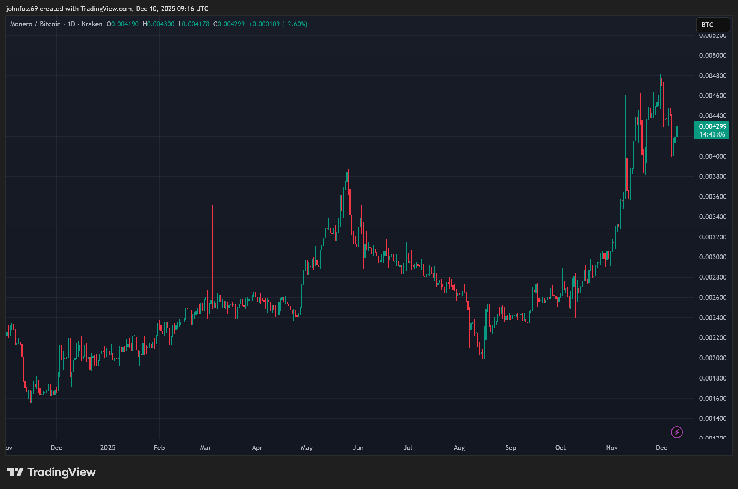Click the purple lightning bolt icon
The image size is (738, 489).
(x=677, y=432)
